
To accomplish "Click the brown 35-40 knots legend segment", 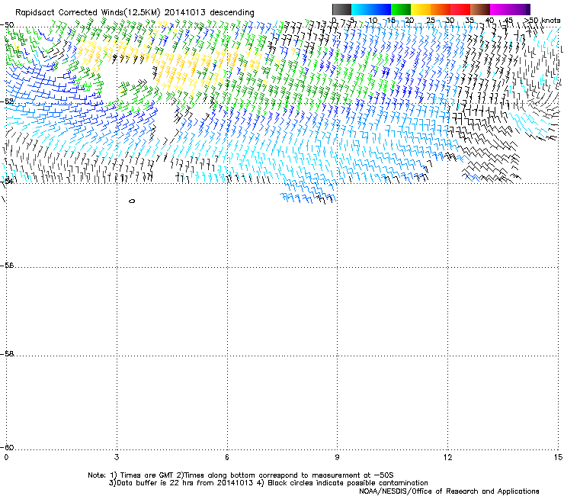I will pos(480,9).
